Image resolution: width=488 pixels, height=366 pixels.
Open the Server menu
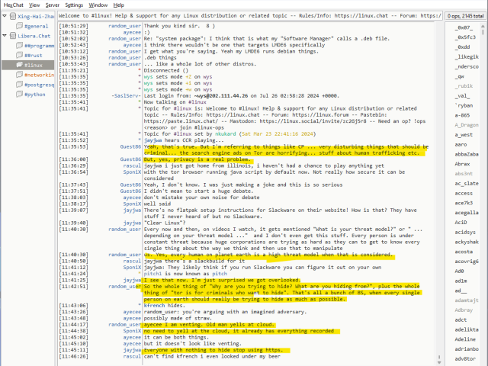pyautogui.click(x=52, y=5)
